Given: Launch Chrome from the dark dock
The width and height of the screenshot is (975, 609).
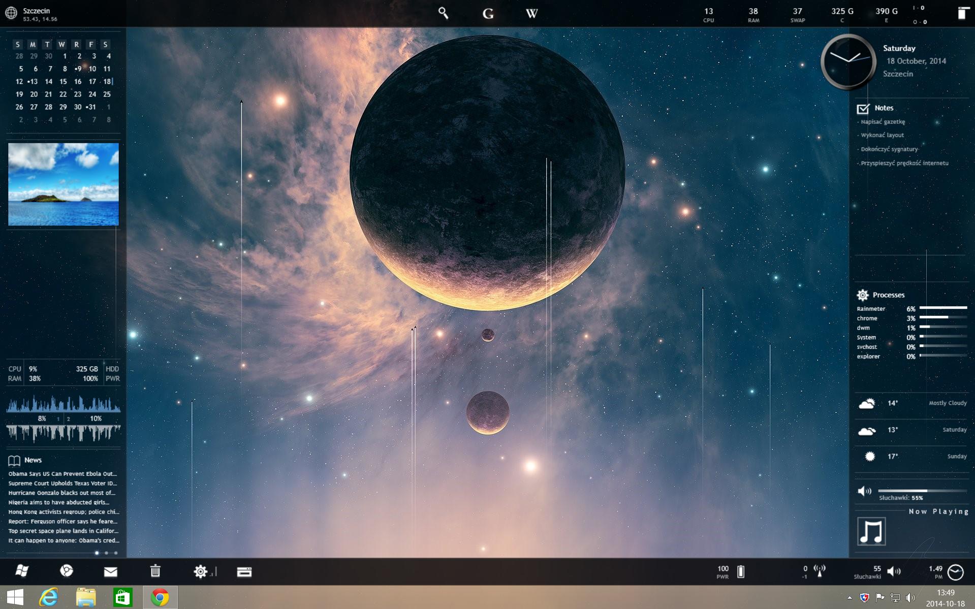Looking at the screenshot, I should pos(67,571).
